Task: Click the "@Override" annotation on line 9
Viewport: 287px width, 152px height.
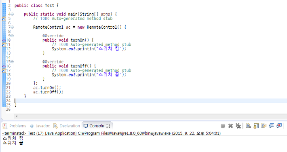Action: pos(53,36)
